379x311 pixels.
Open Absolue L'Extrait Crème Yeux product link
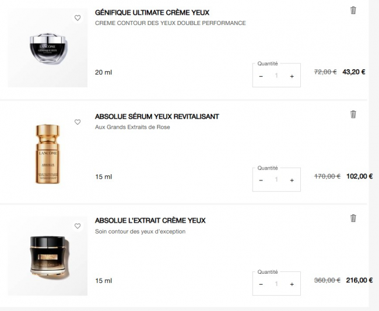(150, 221)
